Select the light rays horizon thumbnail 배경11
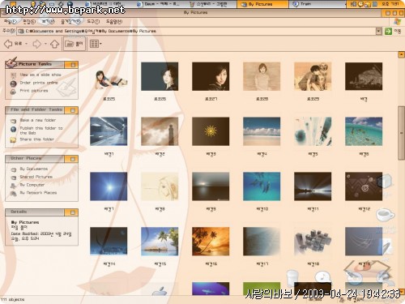The image size is (405, 304). (313, 186)
